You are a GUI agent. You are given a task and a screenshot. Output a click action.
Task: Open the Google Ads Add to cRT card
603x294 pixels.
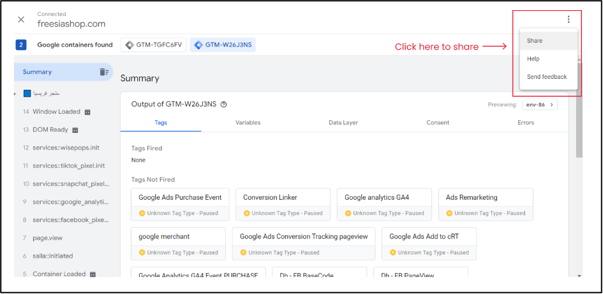429,244
